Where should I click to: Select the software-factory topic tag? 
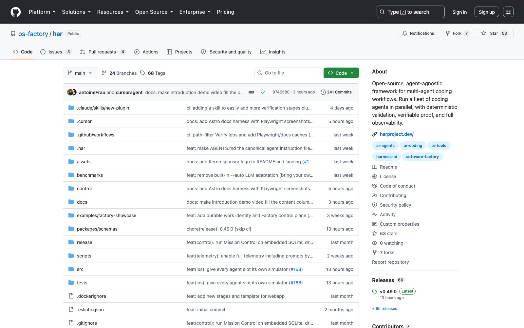(422, 157)
